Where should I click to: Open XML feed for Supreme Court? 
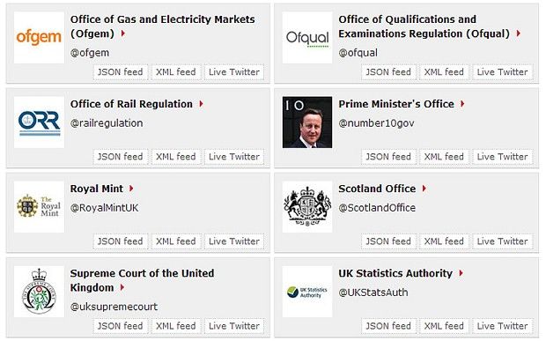click(175, 326)
